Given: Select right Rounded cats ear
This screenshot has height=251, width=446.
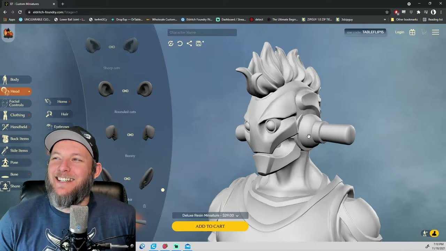Looking at the screenshot, I should (145, 89).
